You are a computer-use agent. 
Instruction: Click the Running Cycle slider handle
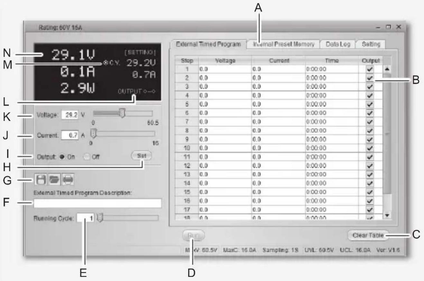[100, 218]
